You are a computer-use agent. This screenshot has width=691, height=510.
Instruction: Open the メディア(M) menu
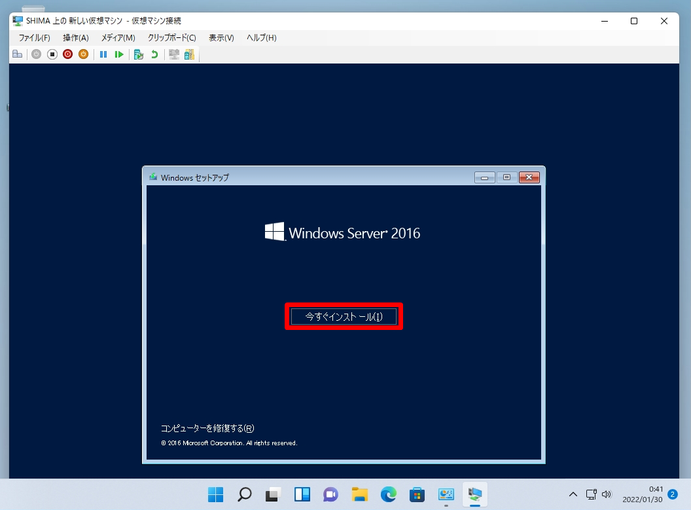[x=118, y=38]
